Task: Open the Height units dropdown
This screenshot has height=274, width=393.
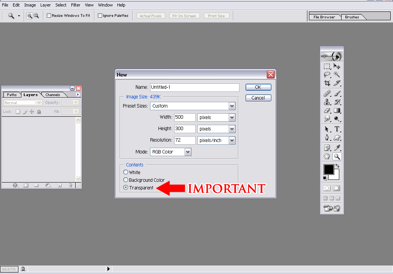Action: point(232,129)
